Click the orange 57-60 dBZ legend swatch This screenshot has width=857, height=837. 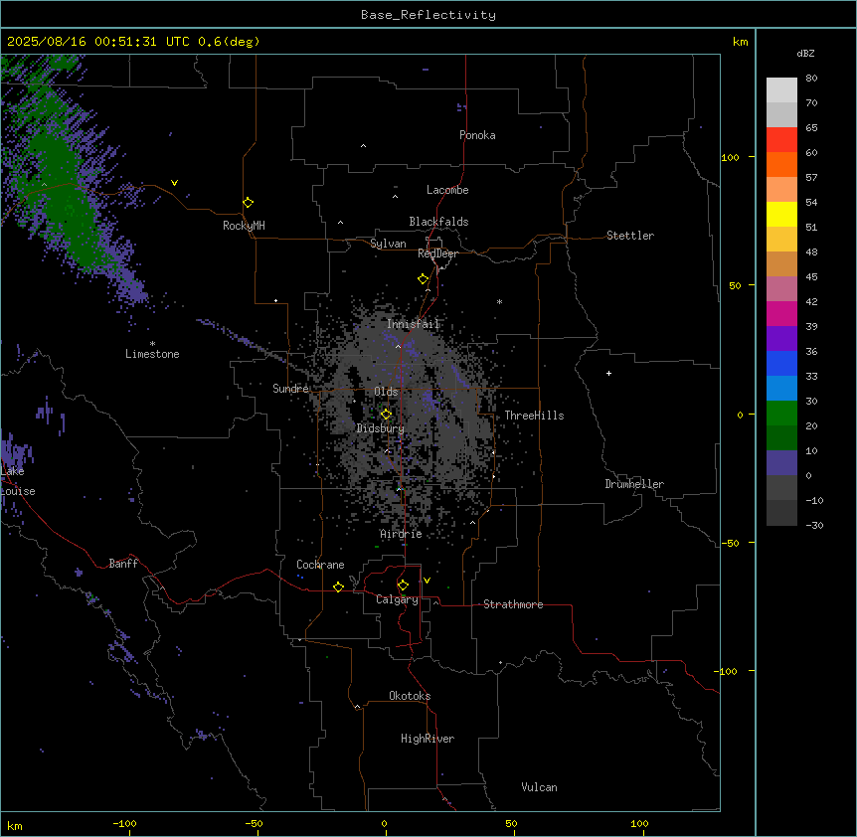tap(781, 164)
